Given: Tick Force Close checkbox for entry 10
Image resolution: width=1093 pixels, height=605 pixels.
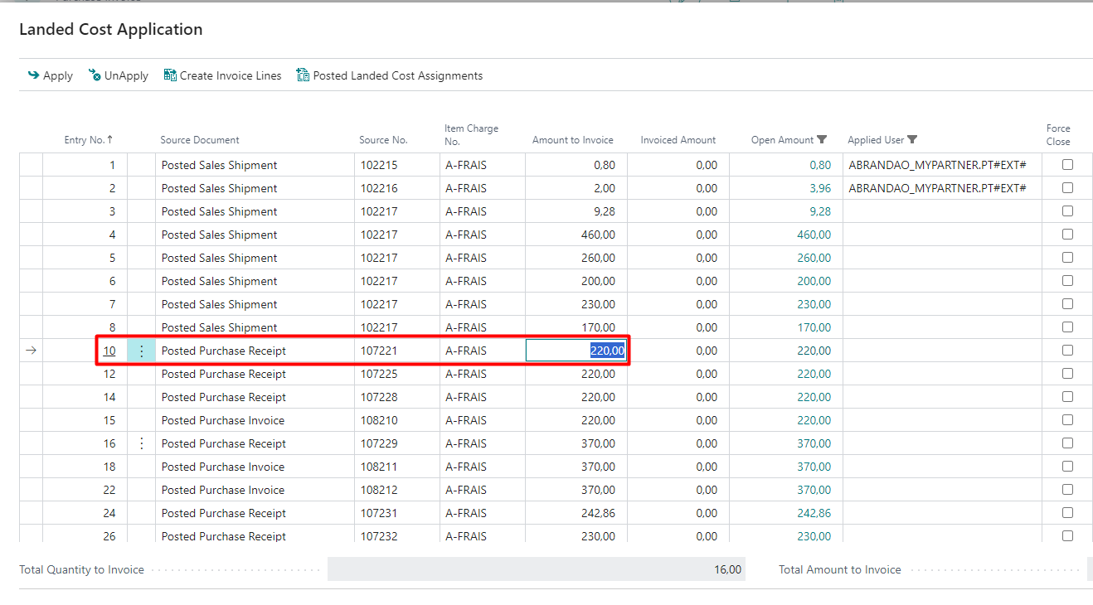Looking at the screenshot, I should [1067, 351].
